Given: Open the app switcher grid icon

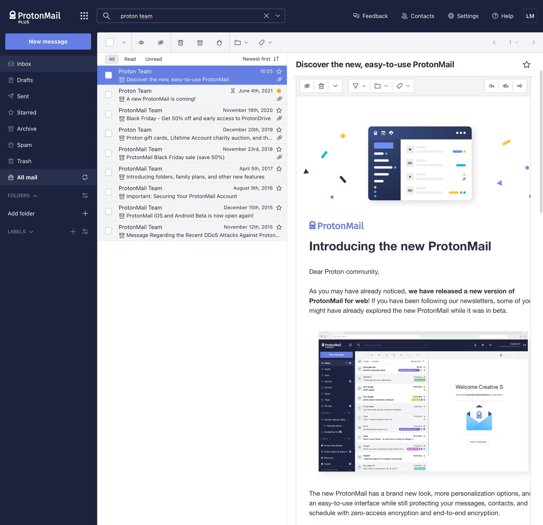Looking at the screenshot, I should click(x=84, y=16).
